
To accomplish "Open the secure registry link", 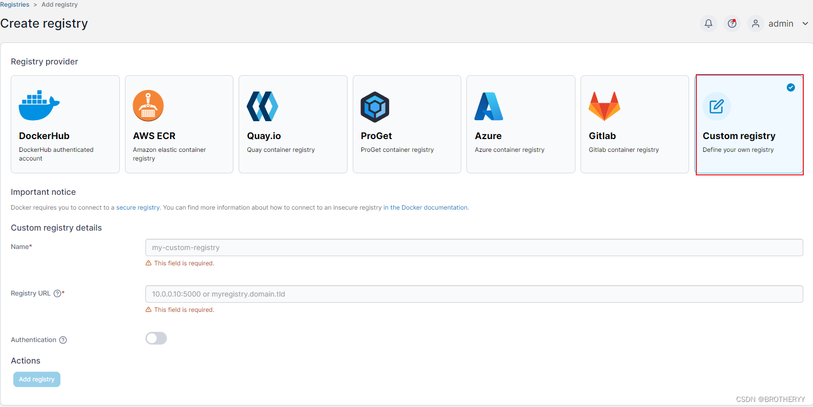I will click(138, 208).
